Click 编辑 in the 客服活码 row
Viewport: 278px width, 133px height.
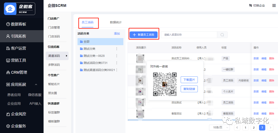coord(264,113)
